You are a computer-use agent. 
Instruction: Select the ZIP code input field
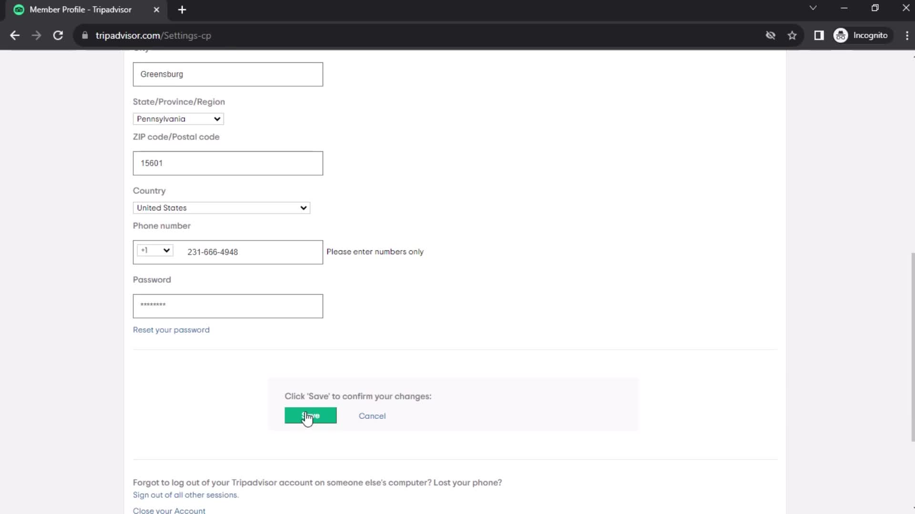[227, 163]
